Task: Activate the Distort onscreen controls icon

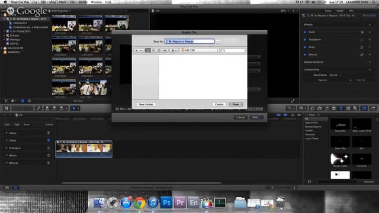Action: [x=362, y=55]
